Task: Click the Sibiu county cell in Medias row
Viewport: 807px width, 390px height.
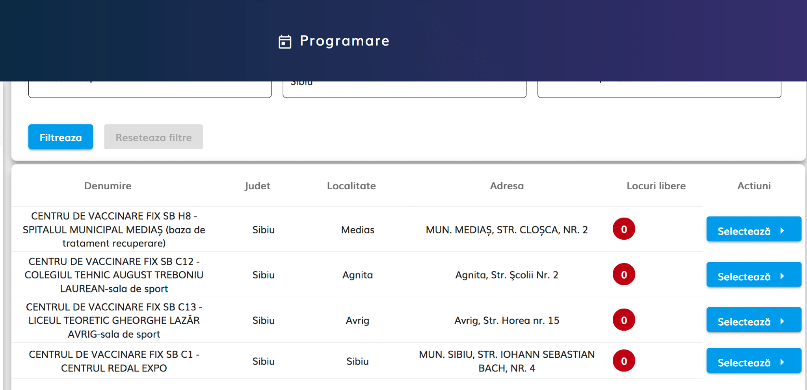Action: click(x=263, y=230)
